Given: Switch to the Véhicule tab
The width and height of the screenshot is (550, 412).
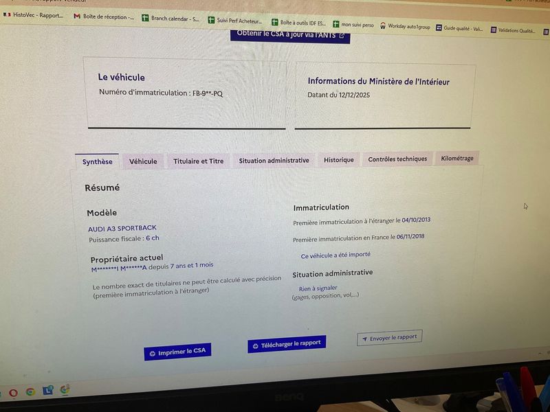Looking at the screenshot, I should (143, 162).
